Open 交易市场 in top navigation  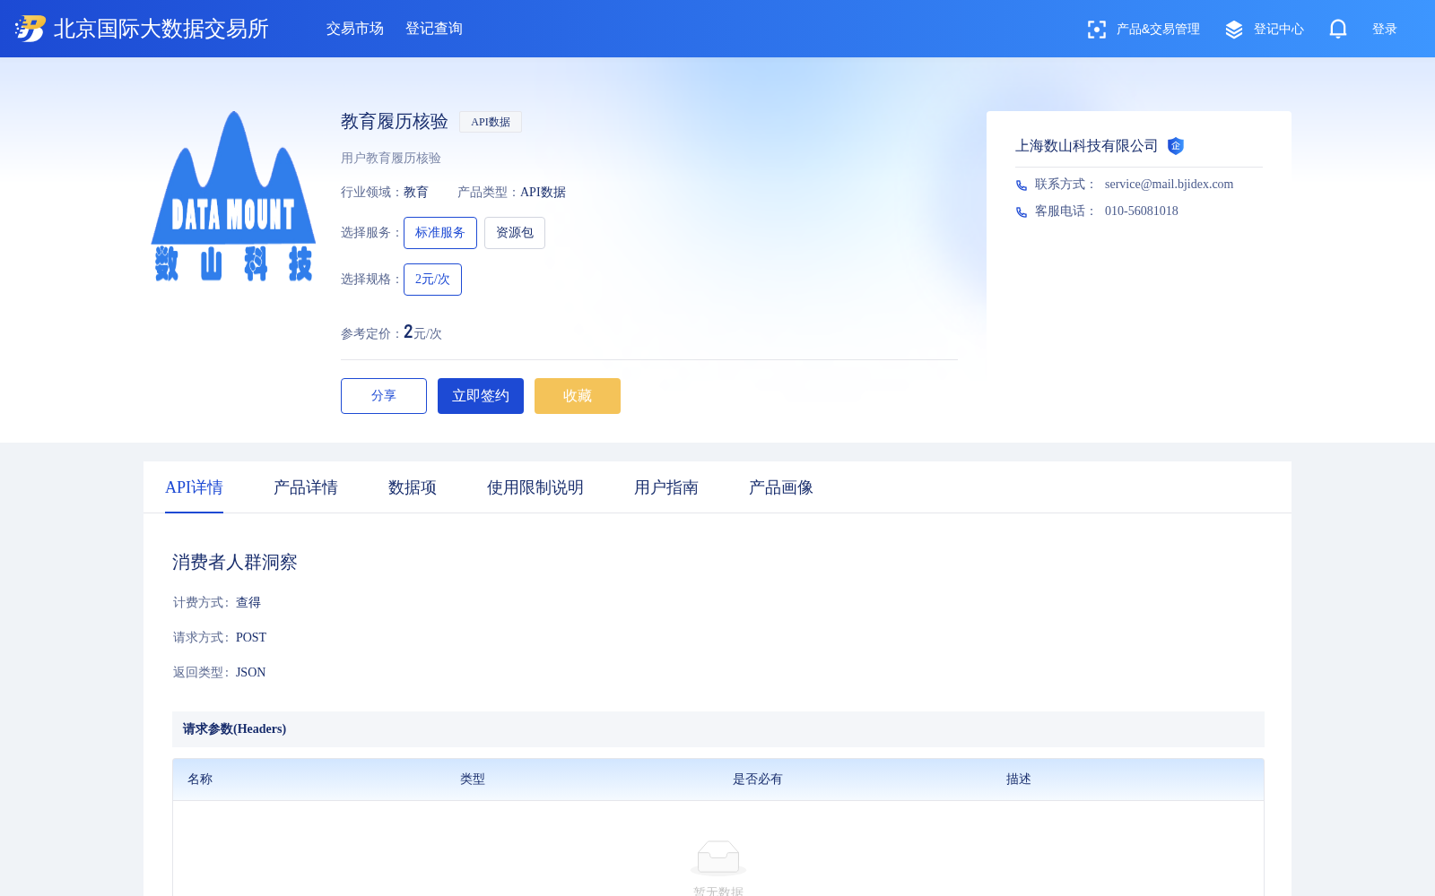pyautogui.click(x=355, y=29)
